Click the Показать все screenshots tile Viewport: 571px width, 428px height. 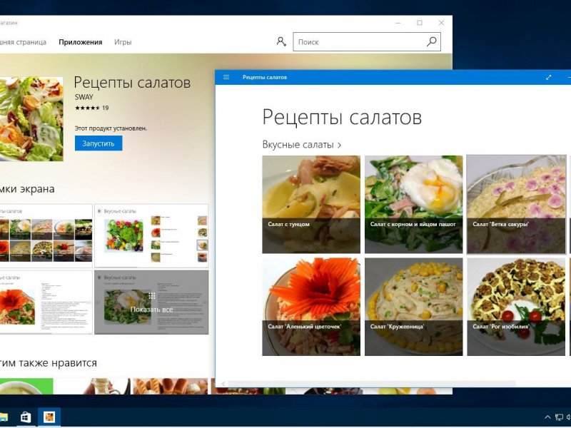[151, 302]
